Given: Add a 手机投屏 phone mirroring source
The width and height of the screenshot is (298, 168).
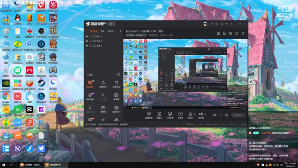Looking at the screenshot, I should [170, 115].
